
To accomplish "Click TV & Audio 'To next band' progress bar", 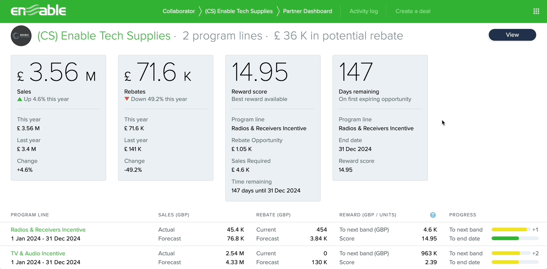I will [x=511, y=253].
